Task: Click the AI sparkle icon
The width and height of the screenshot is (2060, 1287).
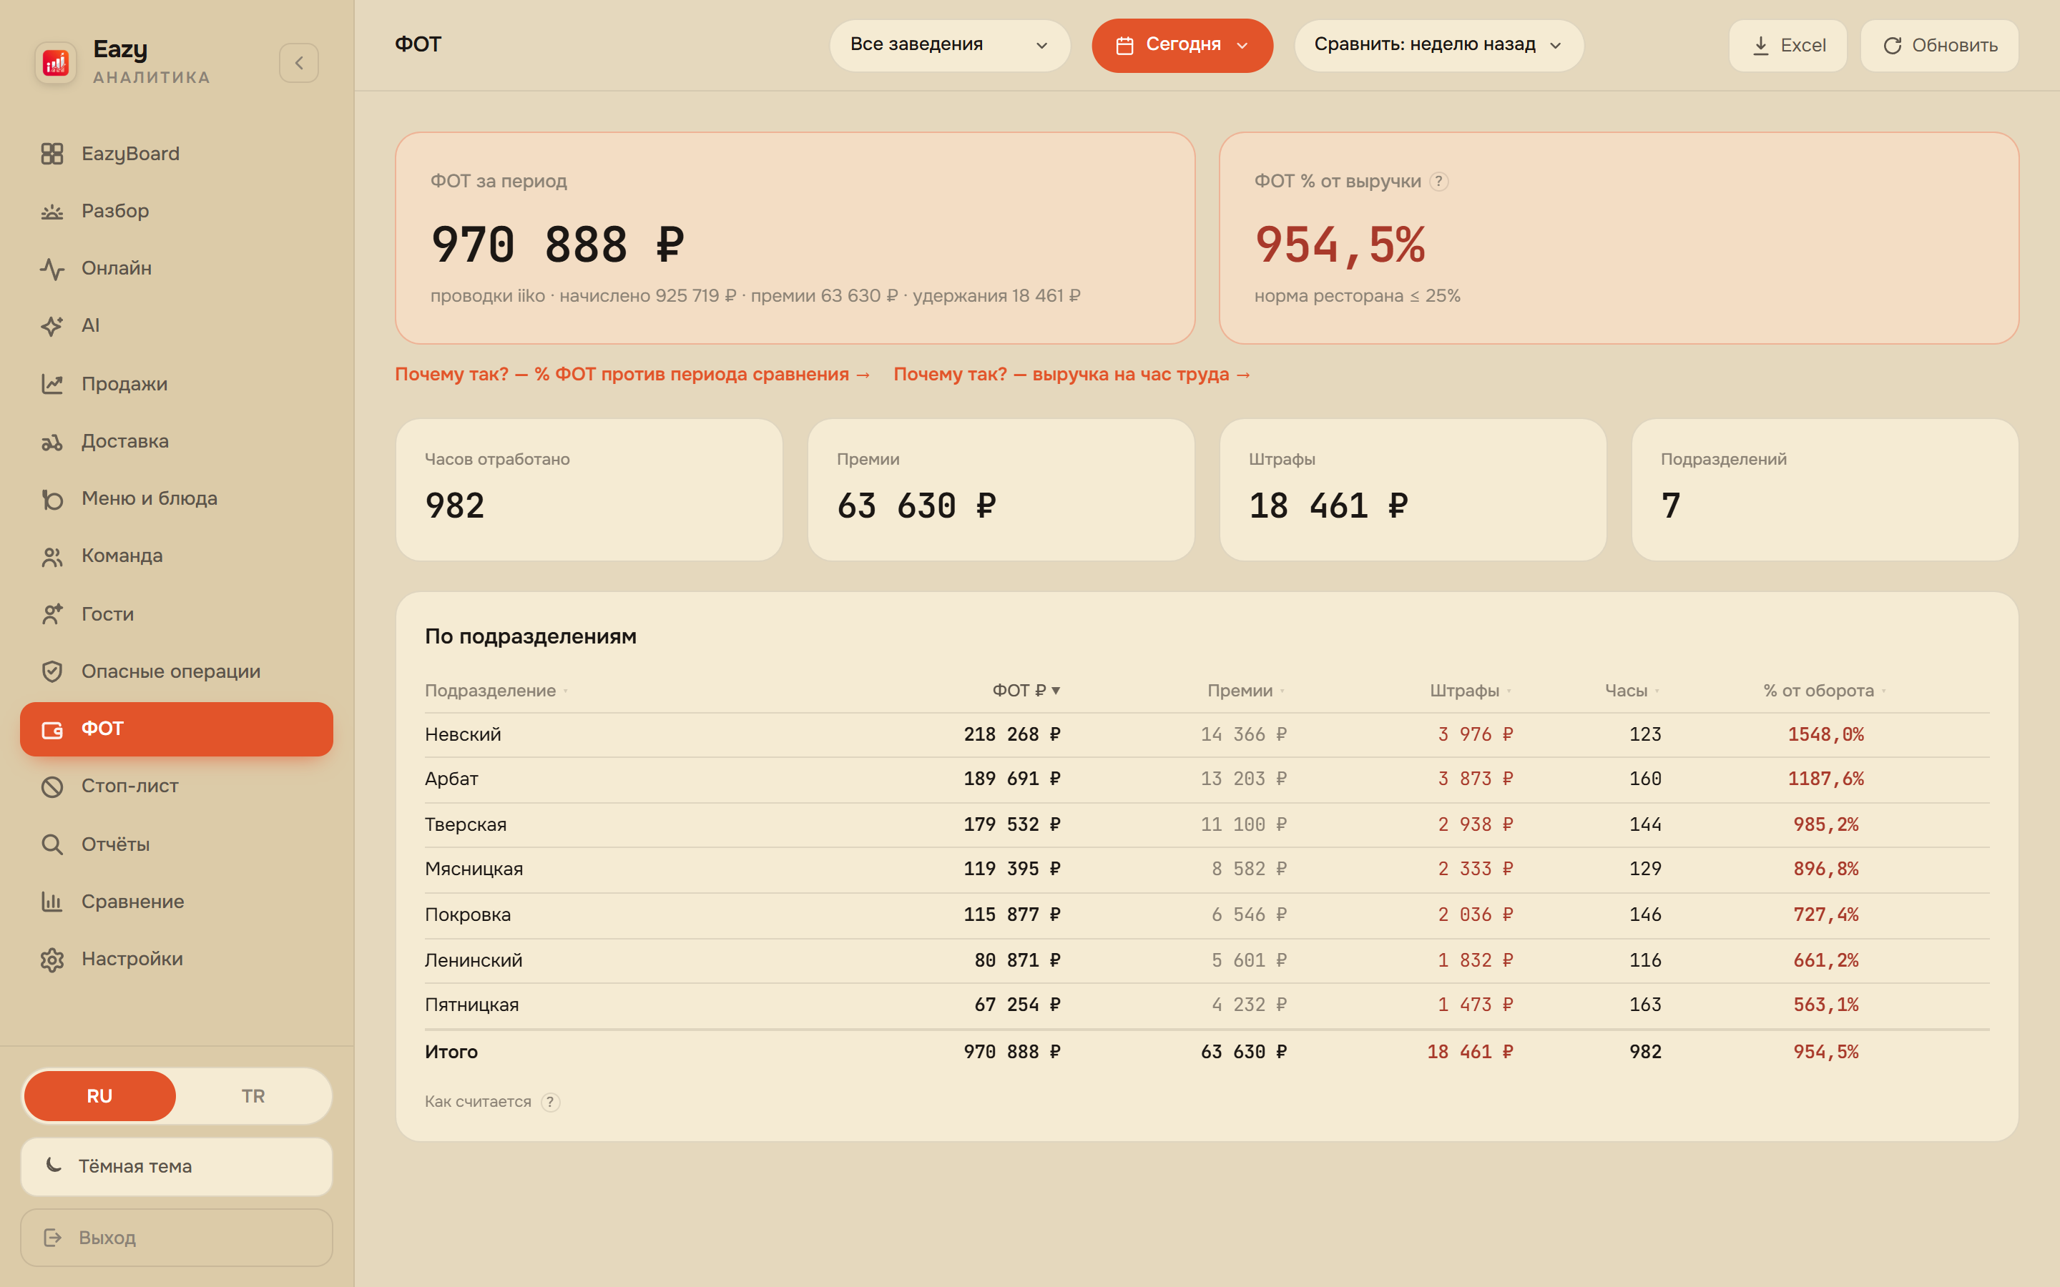Action: 52,325
